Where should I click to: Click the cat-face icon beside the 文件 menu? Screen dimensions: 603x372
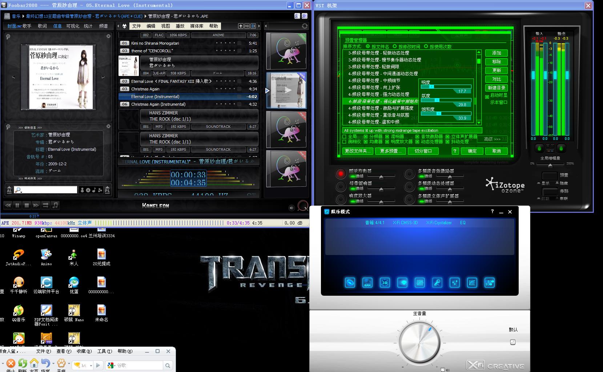[x=125, y=26]
